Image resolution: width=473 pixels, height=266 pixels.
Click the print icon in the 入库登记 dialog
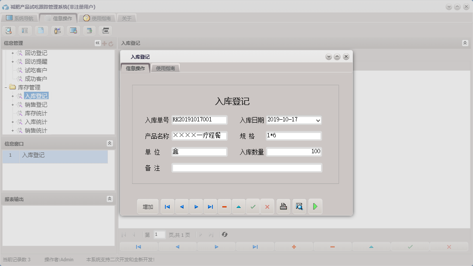283,206
